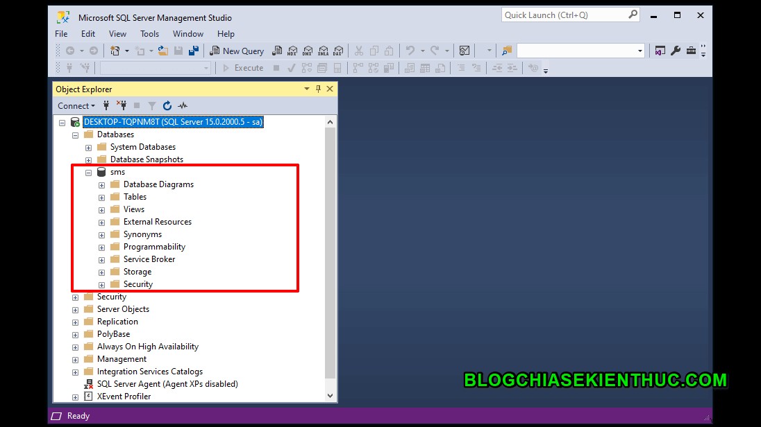Collapse the DESKTOP-TQPNM8T server node
Viewport: 761px width, 427px height.
tap(62, 123)
